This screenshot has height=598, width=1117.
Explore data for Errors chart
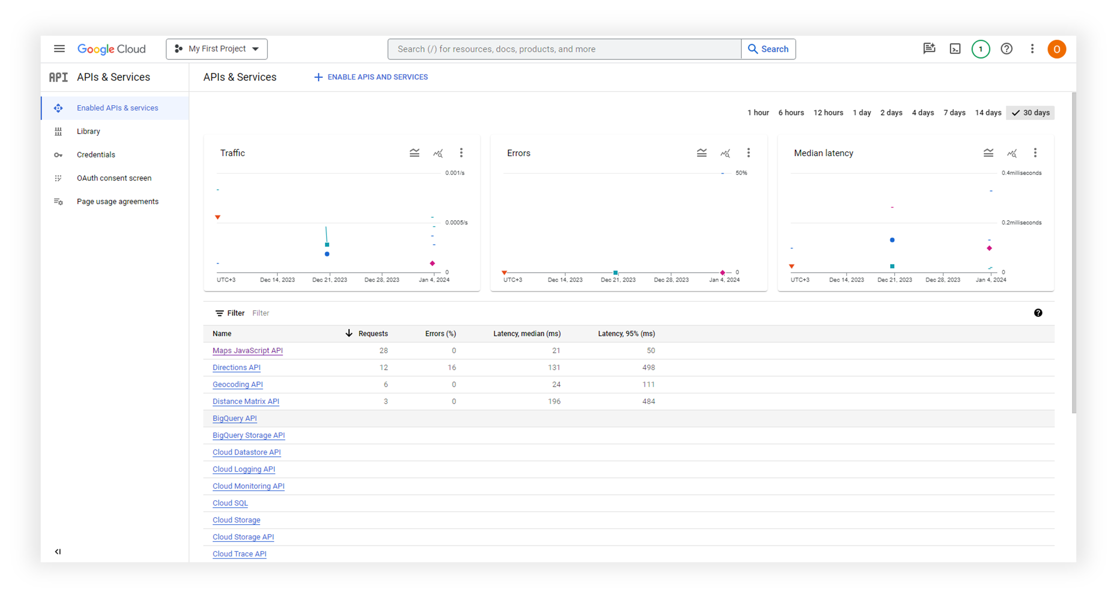coord(725,153)
